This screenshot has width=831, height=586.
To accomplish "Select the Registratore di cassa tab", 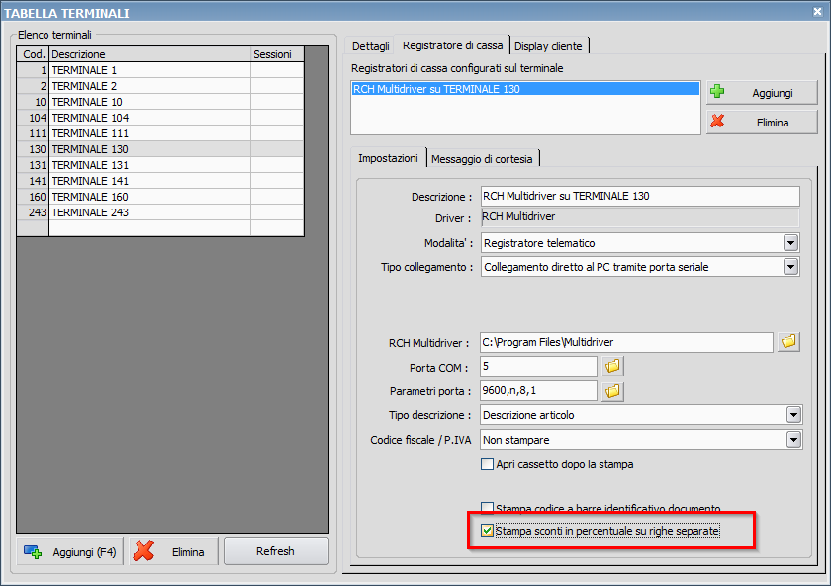I will (453, 45).
